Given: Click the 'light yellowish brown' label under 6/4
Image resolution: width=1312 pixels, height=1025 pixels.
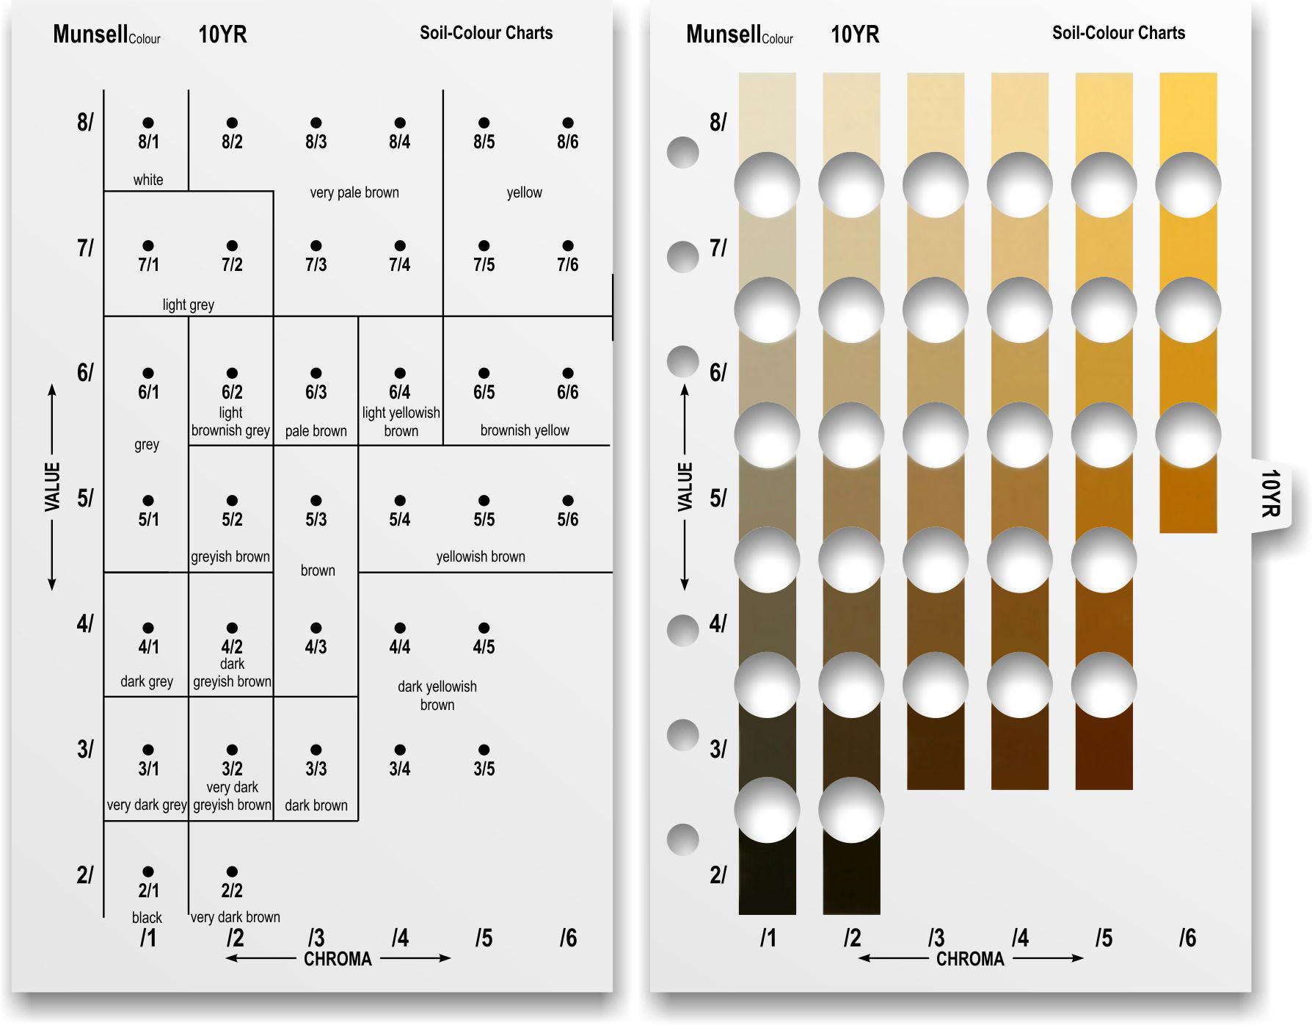Looking at the screenshot, I should 401,421.
